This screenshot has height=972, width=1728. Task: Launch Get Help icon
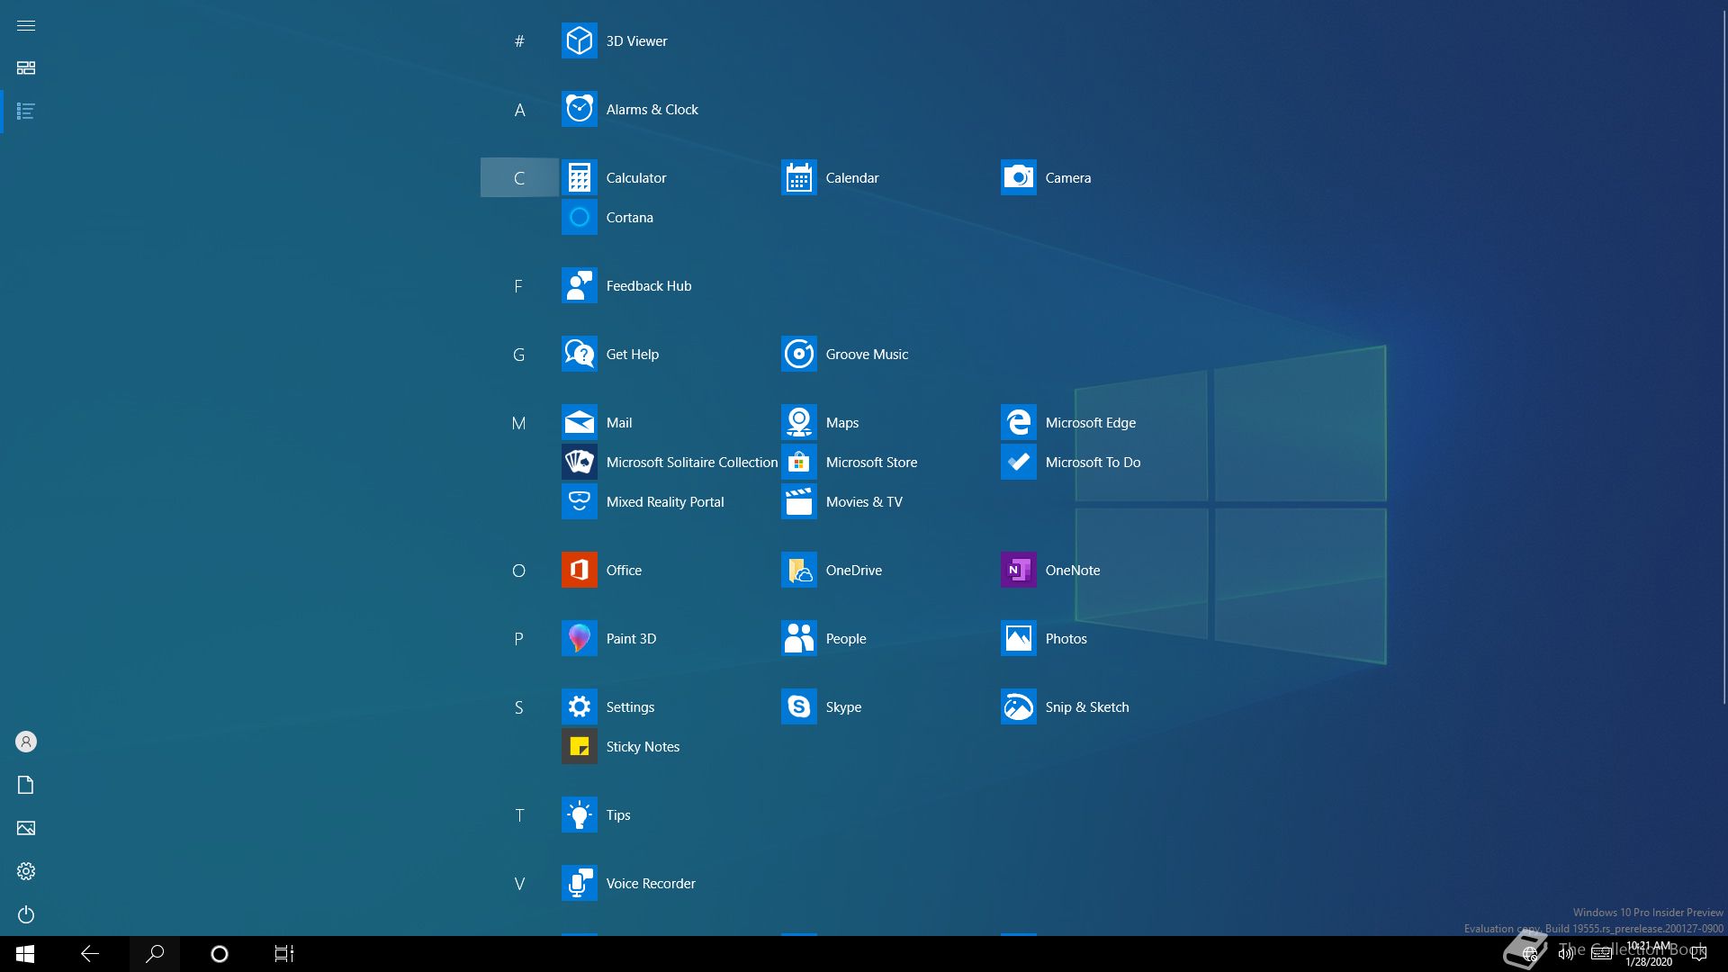pyautogui.click(x=579, y=354)
